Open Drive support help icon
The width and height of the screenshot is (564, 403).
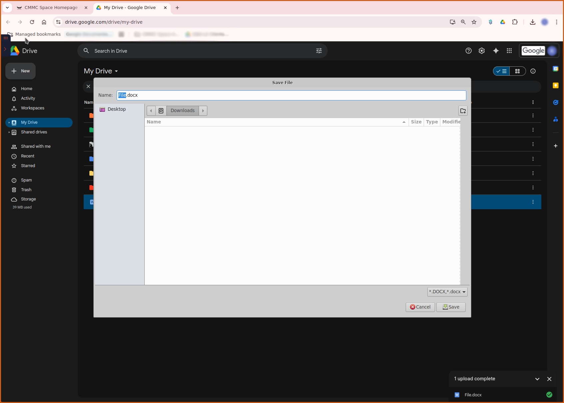pos(469,51)
